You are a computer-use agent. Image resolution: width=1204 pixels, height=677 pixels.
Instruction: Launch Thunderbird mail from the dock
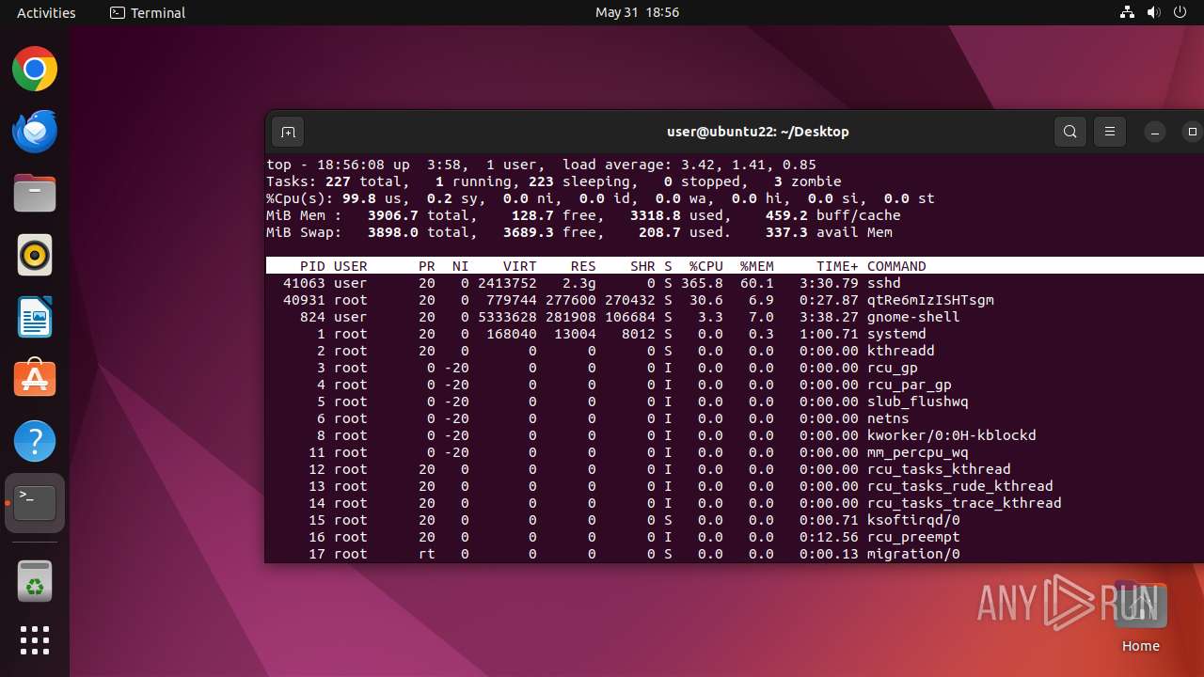click(35, 132)
